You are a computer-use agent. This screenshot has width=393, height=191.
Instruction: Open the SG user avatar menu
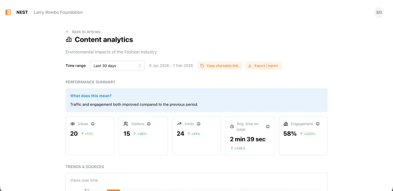click(379, 12)
